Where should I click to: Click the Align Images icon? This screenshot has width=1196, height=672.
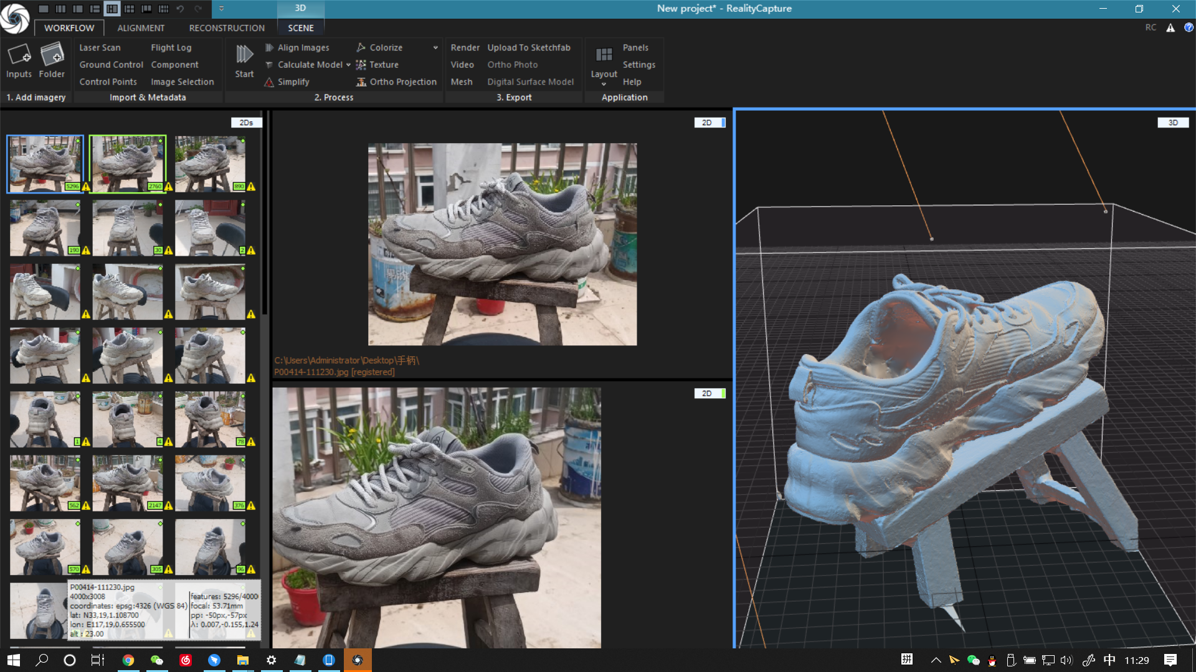[269, 47]
